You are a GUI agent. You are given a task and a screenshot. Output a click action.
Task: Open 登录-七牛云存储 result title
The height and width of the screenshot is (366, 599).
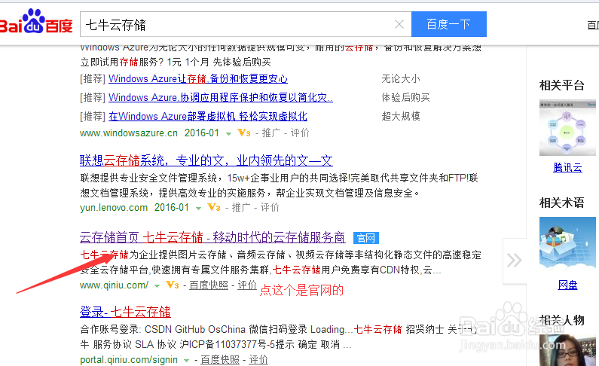coord(125,312)
